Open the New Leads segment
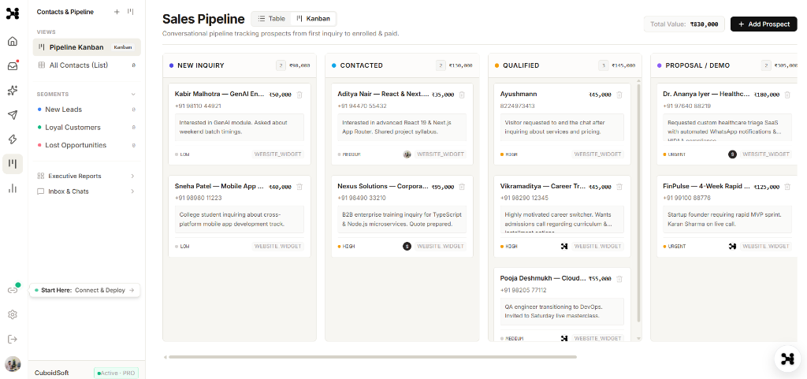807x379 pixels. (87, 110)
